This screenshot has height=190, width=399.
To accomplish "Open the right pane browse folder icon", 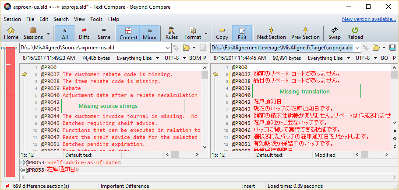I will coord(376,48).
